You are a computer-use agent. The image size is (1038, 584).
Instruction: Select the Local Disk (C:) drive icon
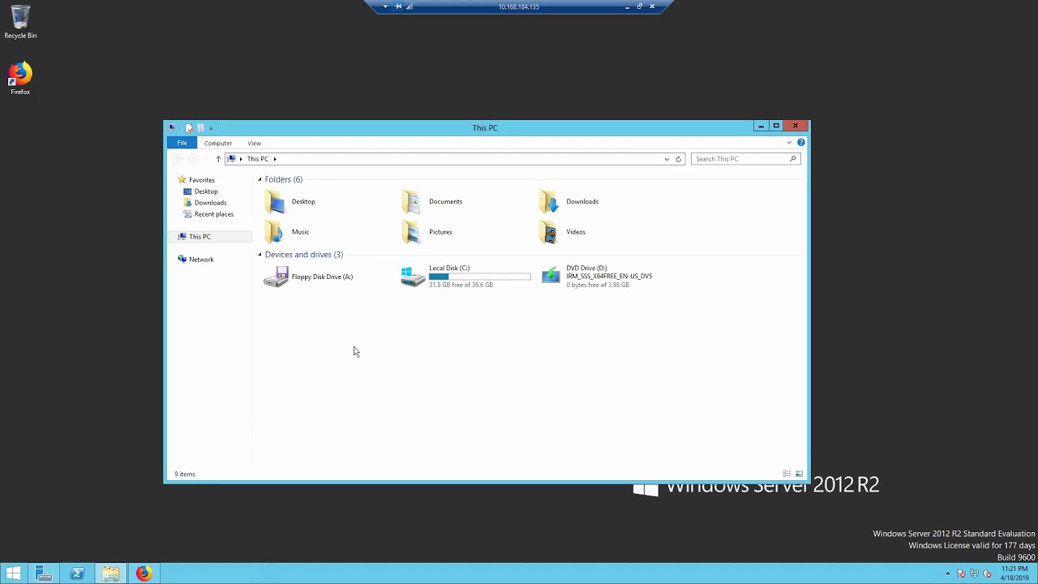[x=413, y=277]
